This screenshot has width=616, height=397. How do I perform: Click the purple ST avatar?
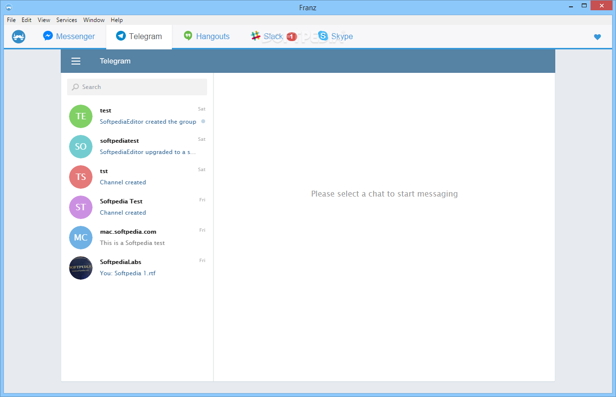(81, 207)
